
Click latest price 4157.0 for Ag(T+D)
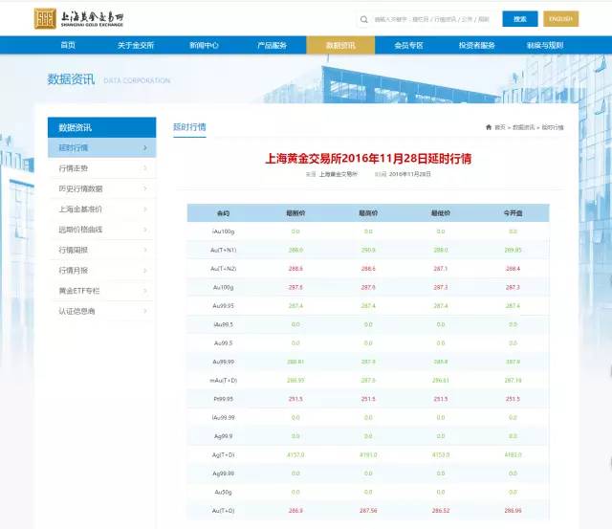295,454
